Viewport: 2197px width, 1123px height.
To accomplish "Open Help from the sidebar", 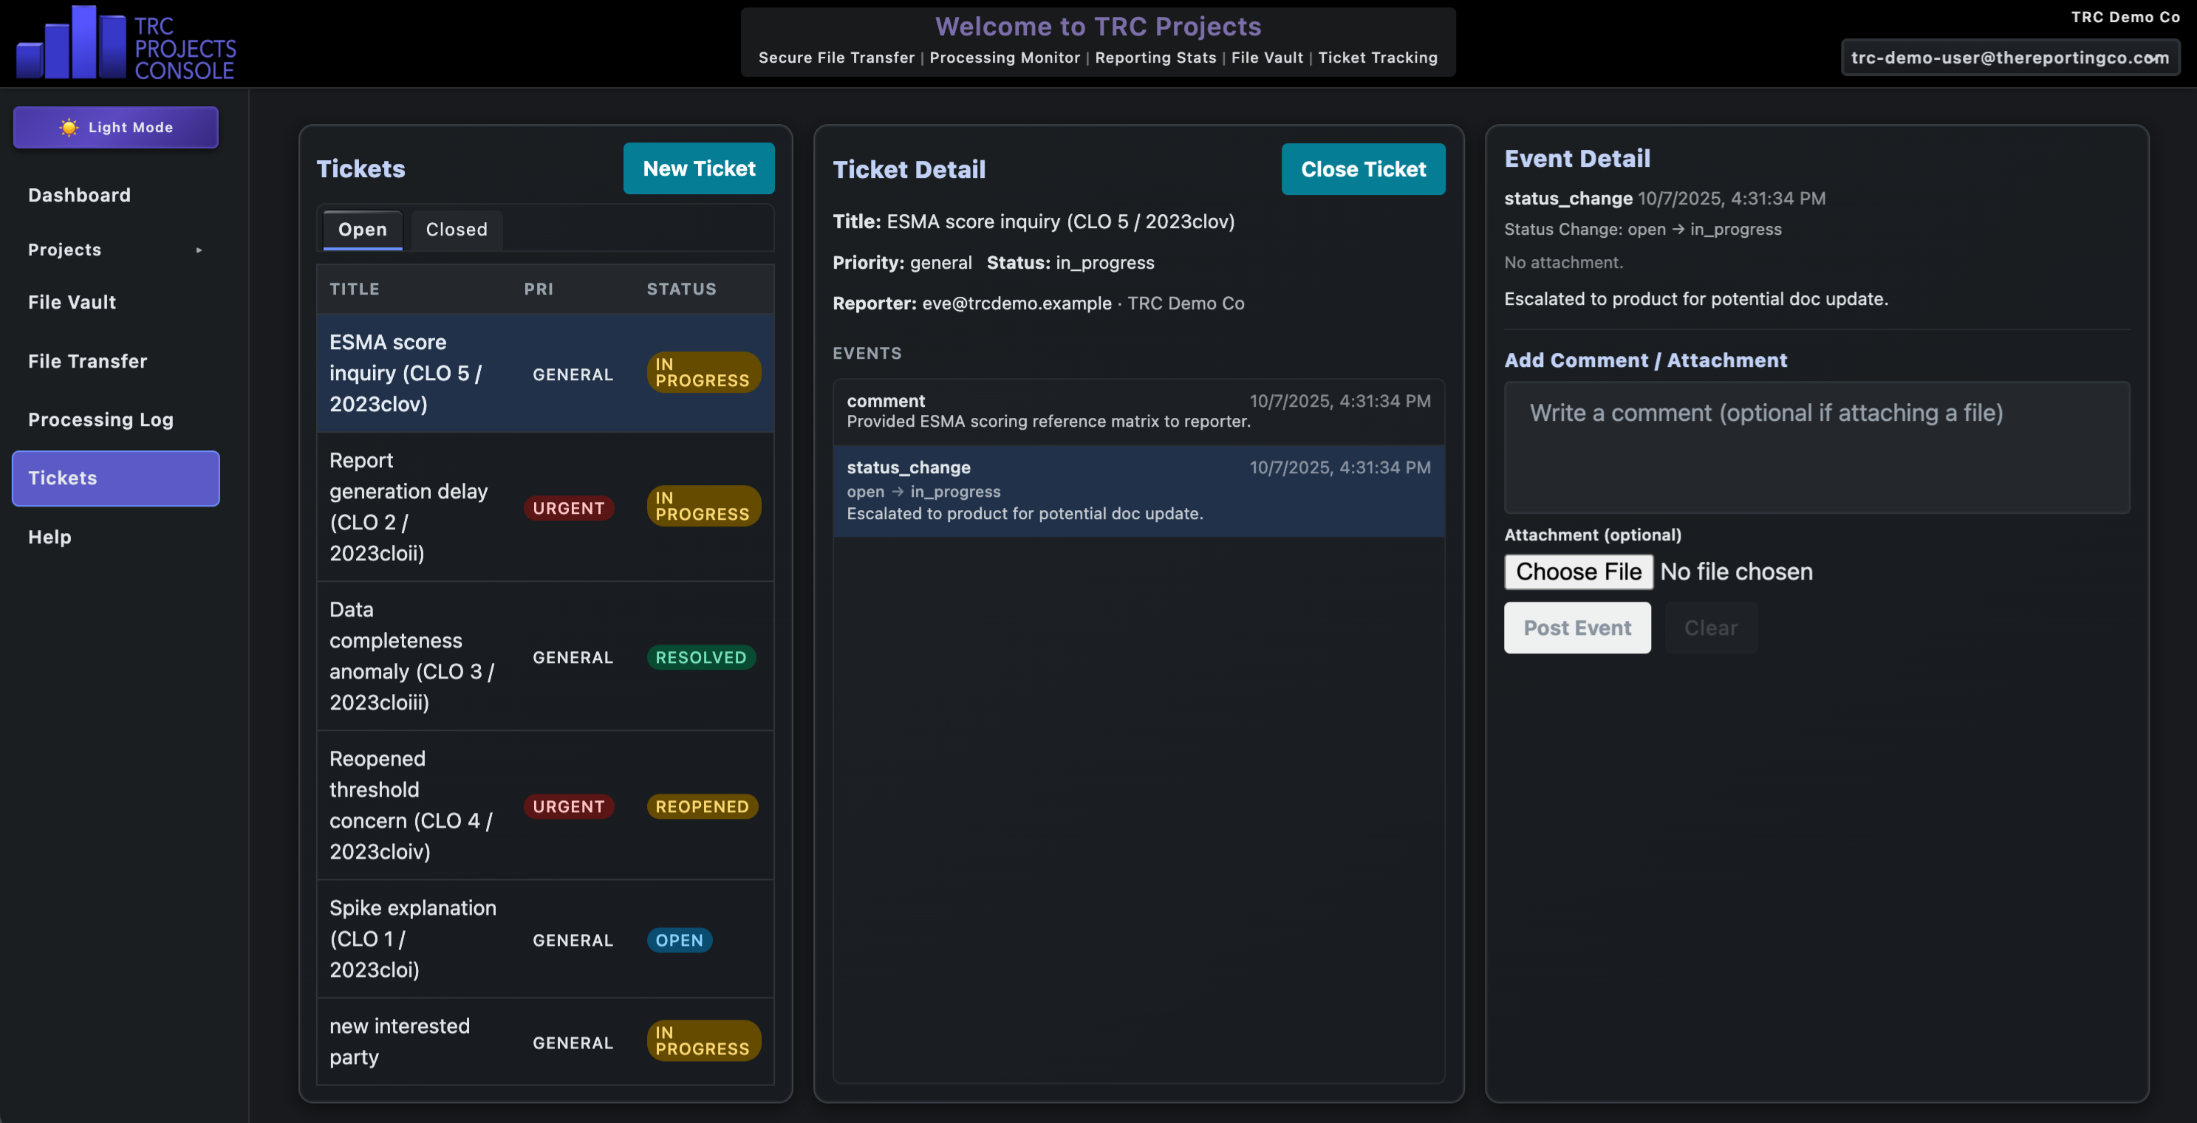I will coord(49,538).
